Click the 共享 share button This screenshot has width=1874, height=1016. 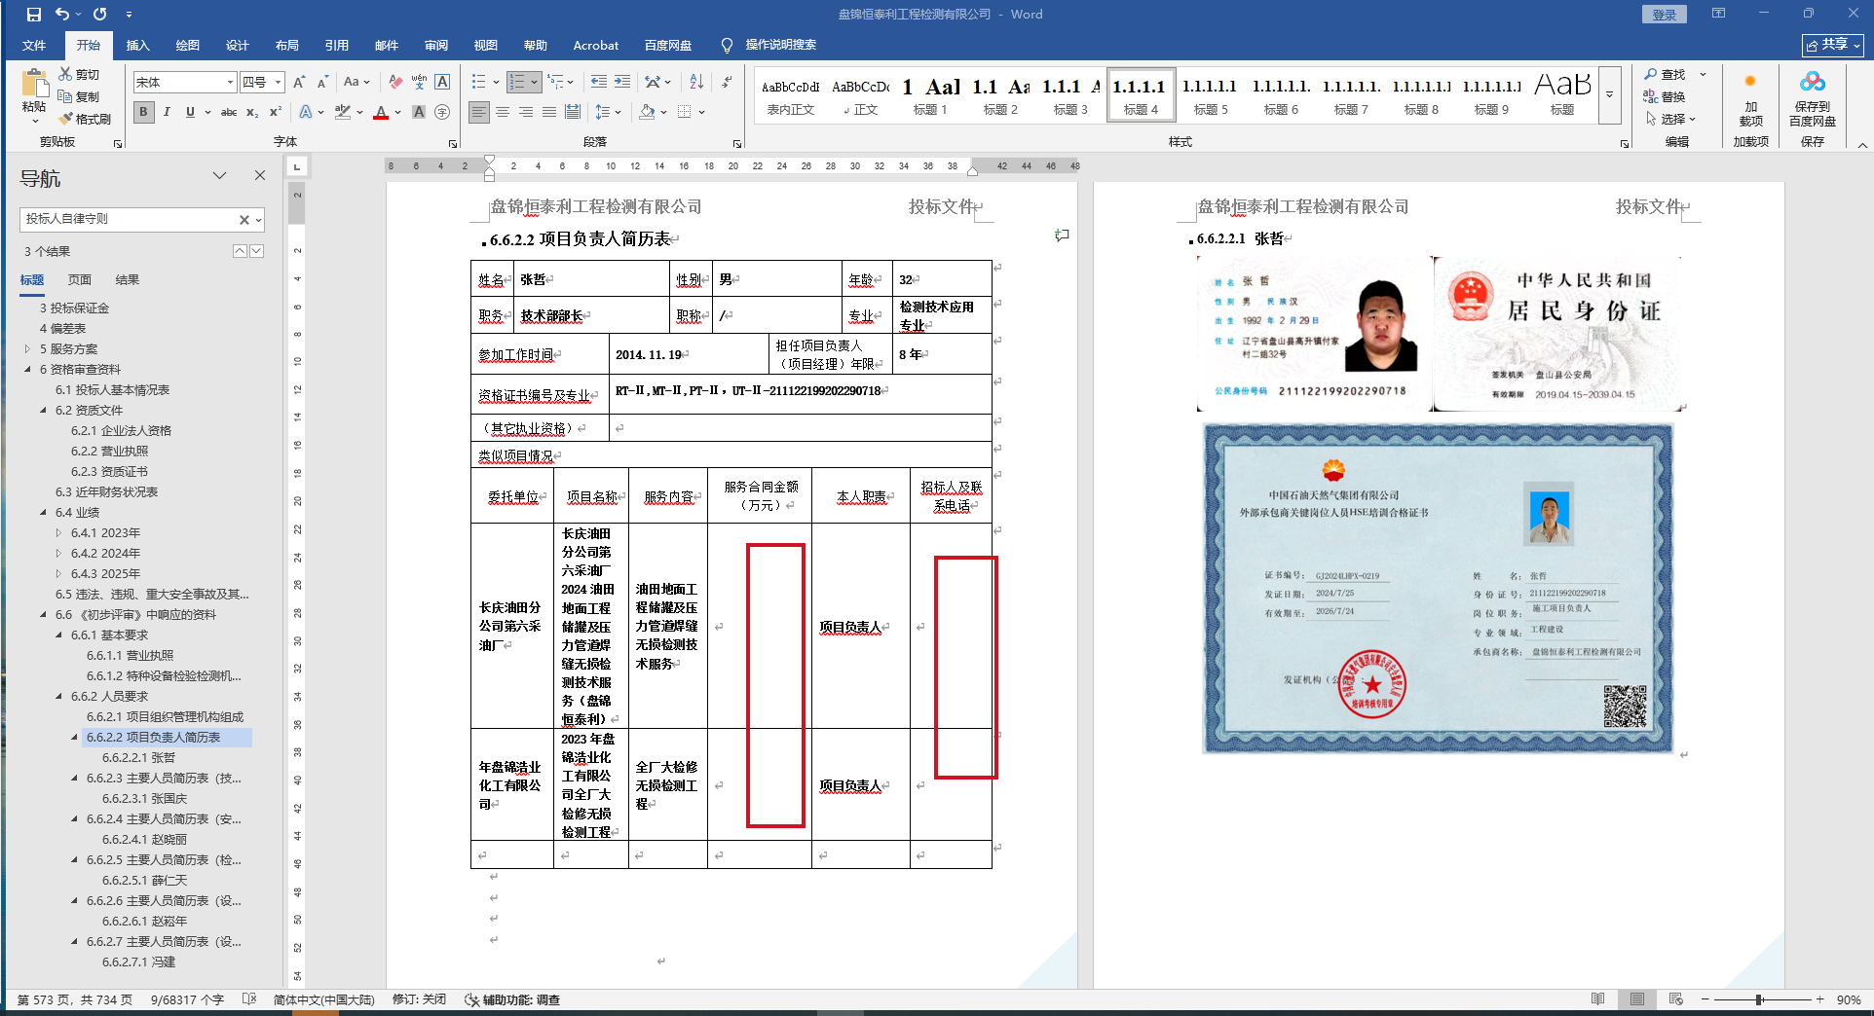pos(1832,45)
